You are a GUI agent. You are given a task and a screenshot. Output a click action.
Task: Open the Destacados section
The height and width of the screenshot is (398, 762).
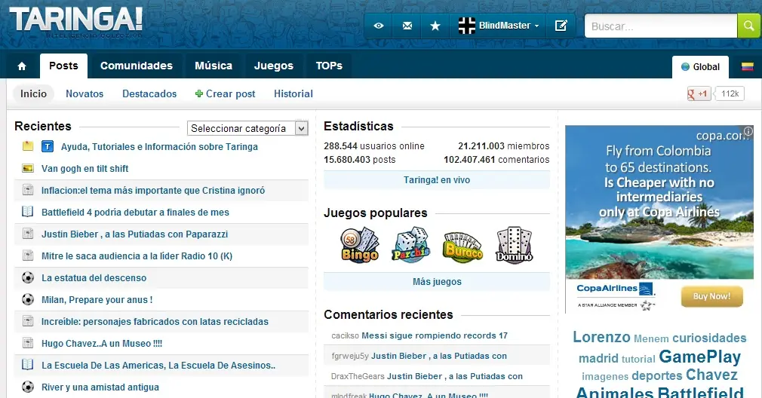149,93
